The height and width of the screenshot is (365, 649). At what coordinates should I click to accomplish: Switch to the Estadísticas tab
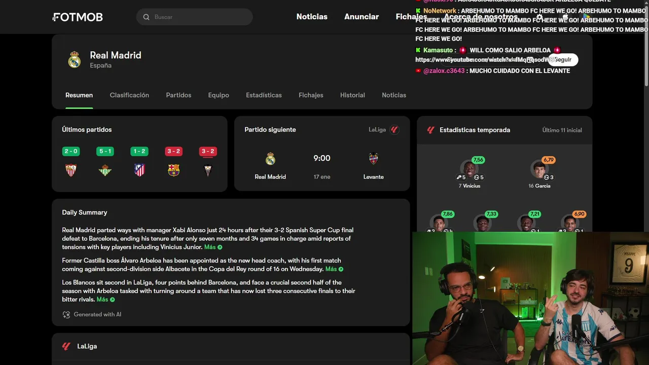pyautogui.click(x=264, y=95)
